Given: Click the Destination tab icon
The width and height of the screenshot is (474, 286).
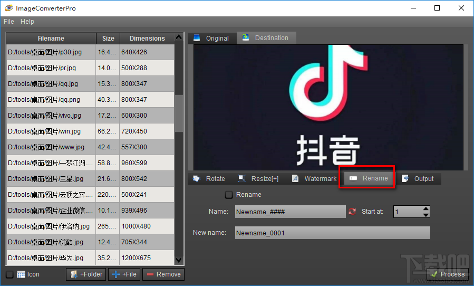Looking at the screenshot, I should pos(246,37).
